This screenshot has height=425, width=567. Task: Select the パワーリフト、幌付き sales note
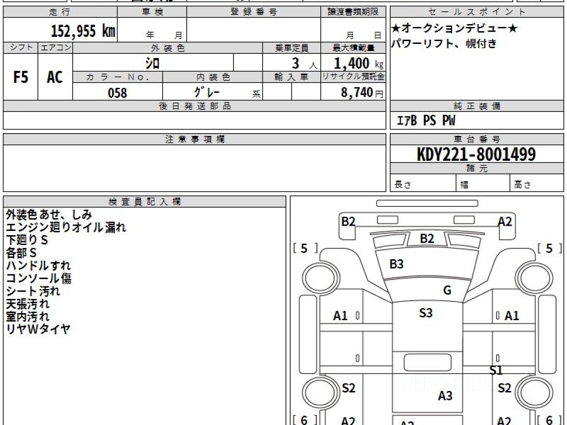point(444,44)
